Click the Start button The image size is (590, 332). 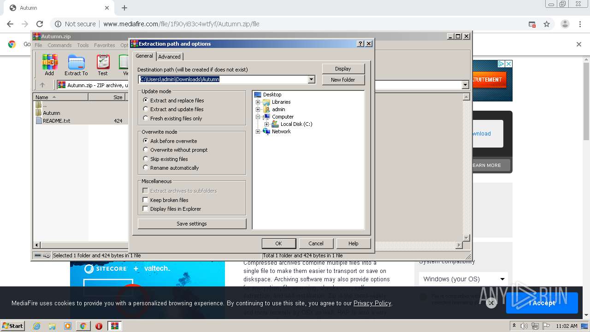click(13, 326)
